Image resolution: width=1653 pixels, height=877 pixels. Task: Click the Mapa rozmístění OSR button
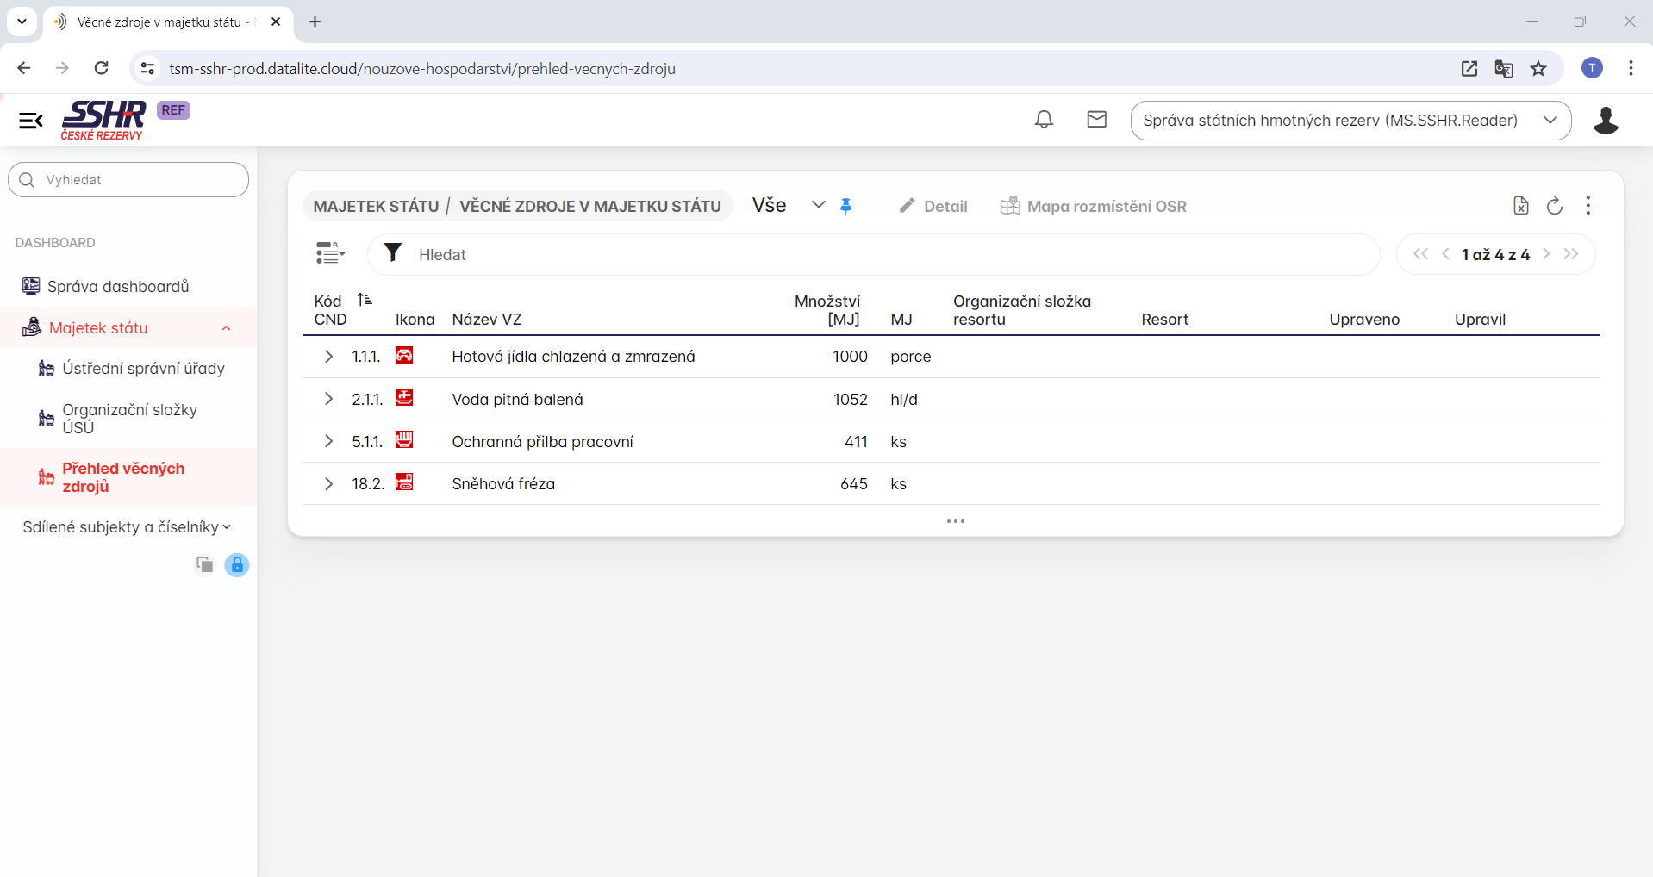click(1093, 207)
